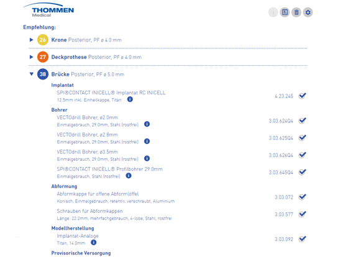Click the Implantat-Analoge product name
Screen dimensions: 343x257
[78, 236]
